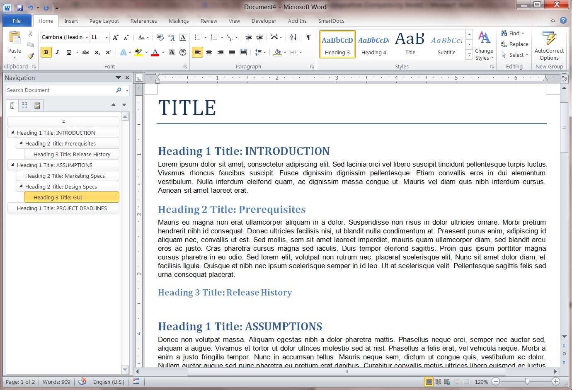Toggle Bold formatting

click(46, 52)
